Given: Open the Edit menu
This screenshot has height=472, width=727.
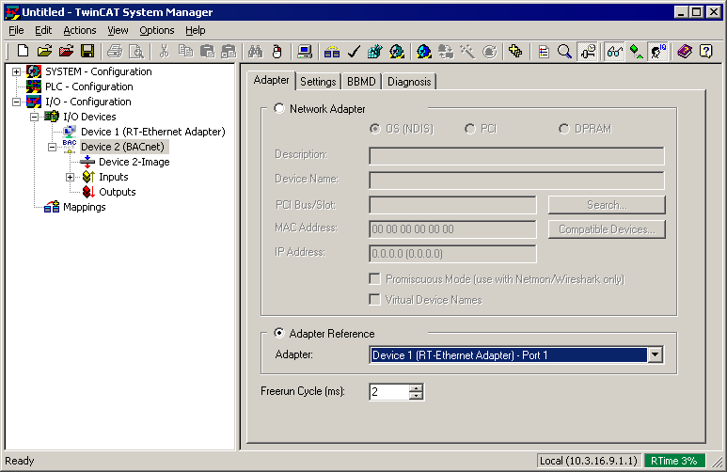Looking at the screenshot, I should [x=43, y=30].
